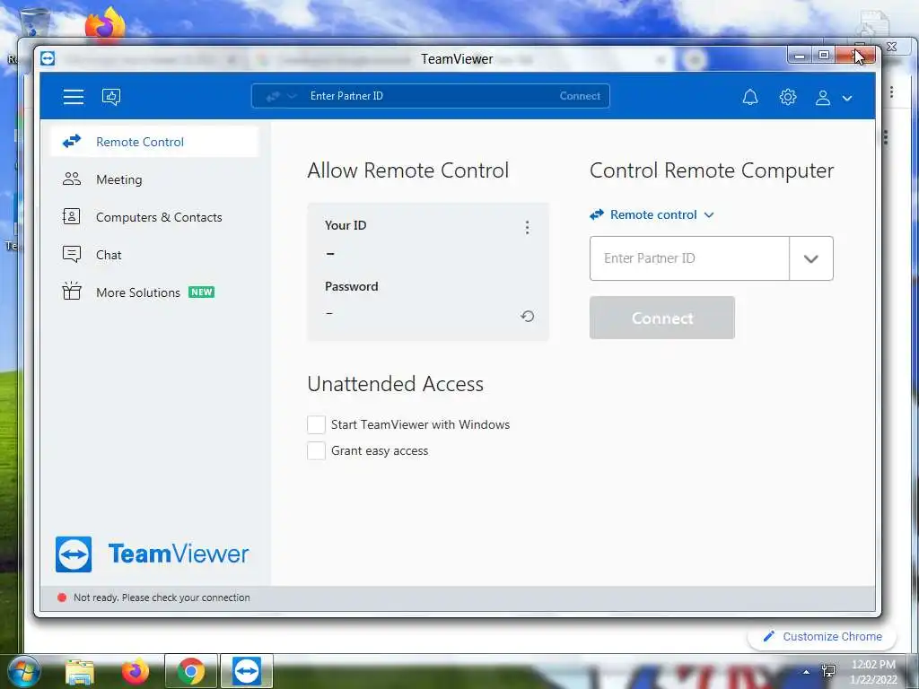919x689 pixels.
Task: Click the Password label
Action: click(x=352, y=286)
